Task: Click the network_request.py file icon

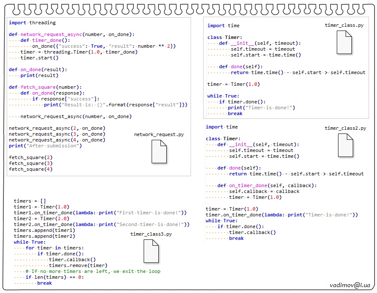Action: coord(159,151)
